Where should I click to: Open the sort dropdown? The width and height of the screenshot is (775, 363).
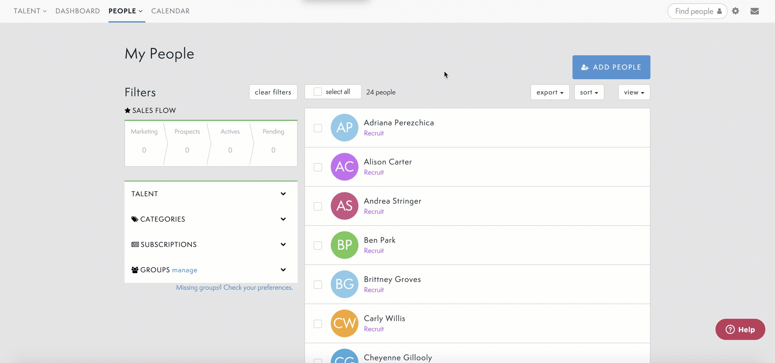coord(589,92)
